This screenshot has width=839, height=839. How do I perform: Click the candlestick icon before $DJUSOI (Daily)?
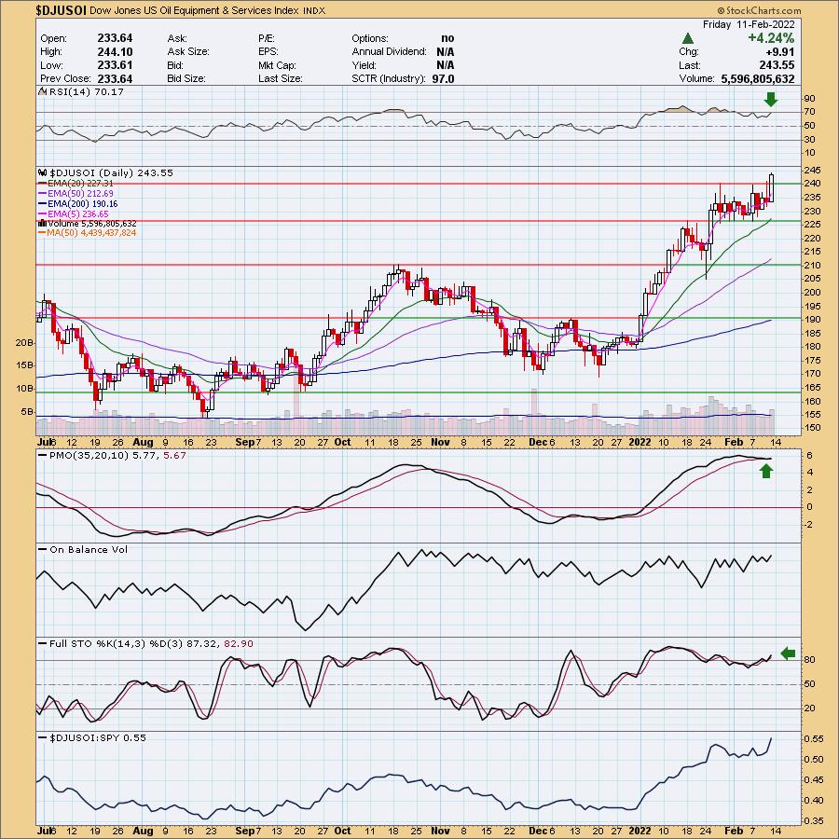43,172
